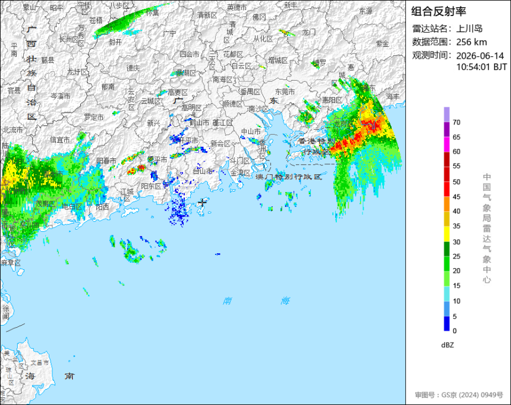The width and height of the screenshot is (511, 405).
Task: Click the legend value 45
Action: [x=456, y=197]
